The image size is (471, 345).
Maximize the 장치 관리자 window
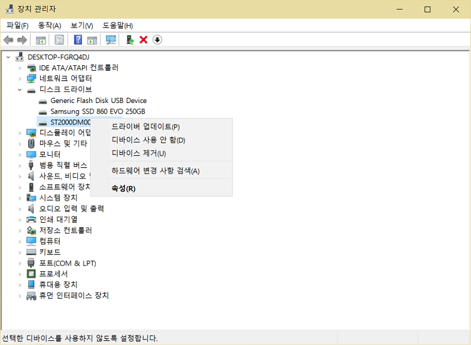pyautogui.click(x=427, y=10)
